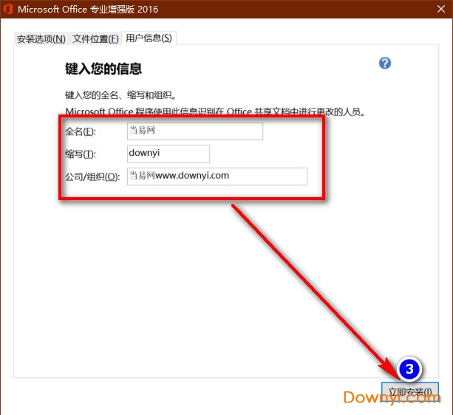Click the Microsoft Office 专业增强版 2016 window title

[x=88, y=10]
